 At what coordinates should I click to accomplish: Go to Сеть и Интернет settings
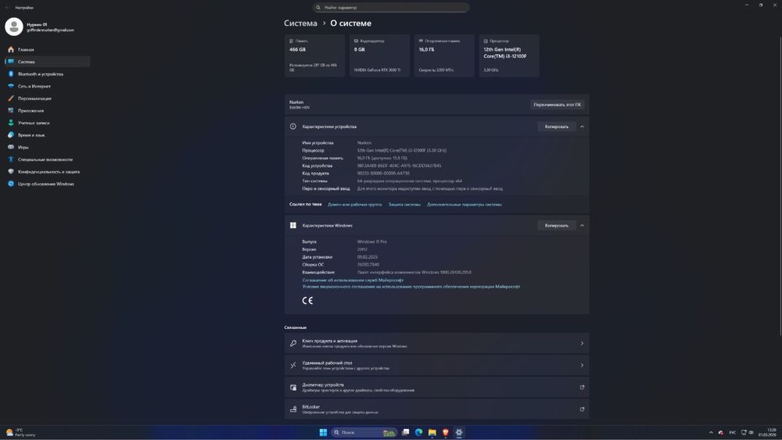pos(48,86)
